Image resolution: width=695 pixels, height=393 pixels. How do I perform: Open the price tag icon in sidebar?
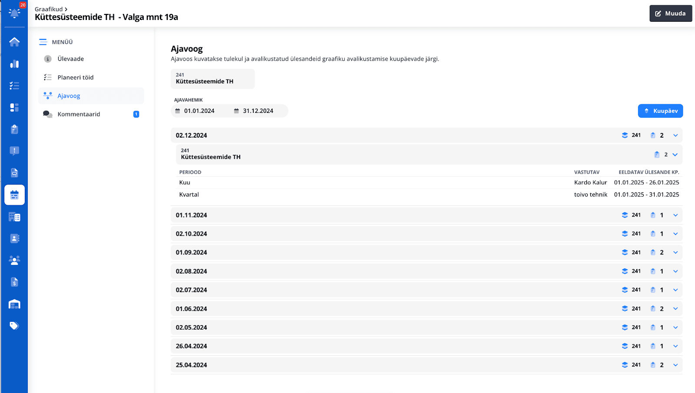pyautogui.click(x=14, y=326)
